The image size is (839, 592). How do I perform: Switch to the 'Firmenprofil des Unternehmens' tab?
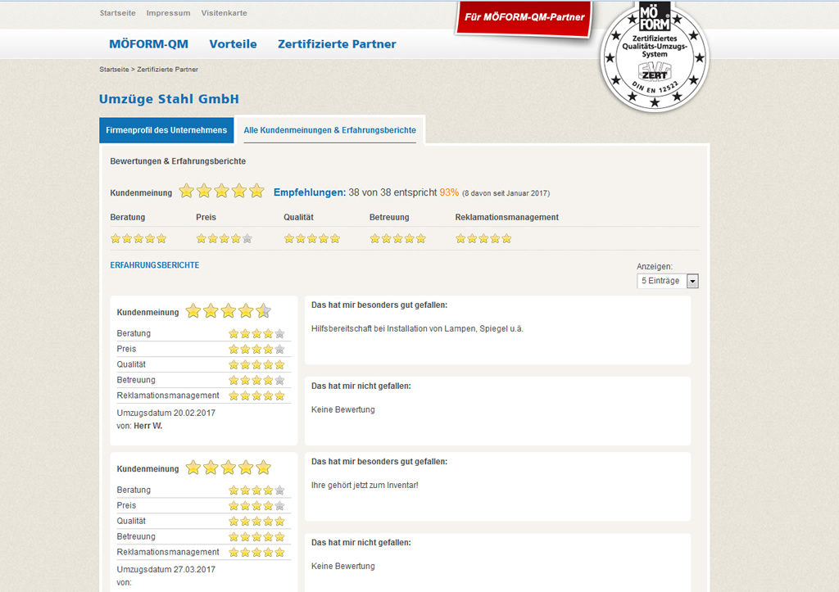[166, 130]
